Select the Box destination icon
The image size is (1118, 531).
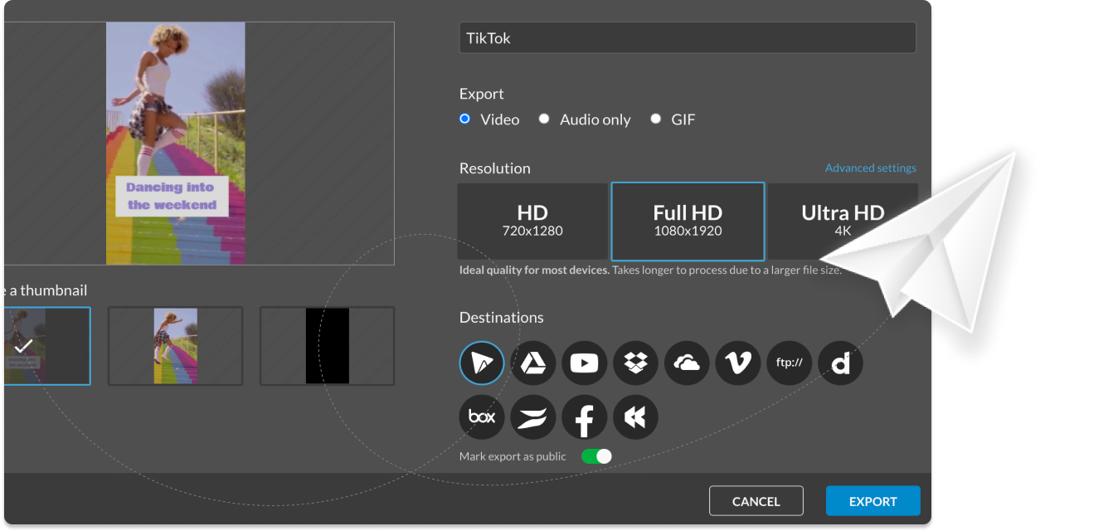coord(482,417)
